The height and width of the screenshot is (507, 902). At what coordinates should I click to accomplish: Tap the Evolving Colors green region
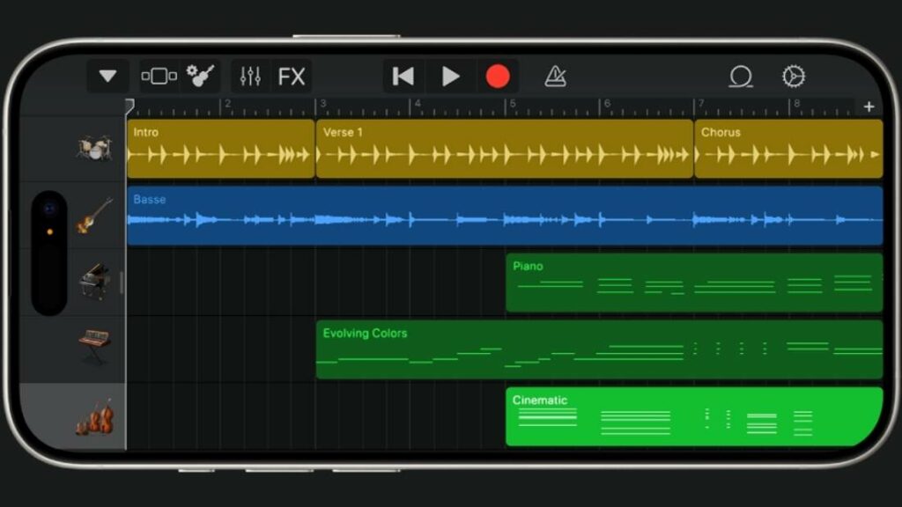tap(599, 349)
